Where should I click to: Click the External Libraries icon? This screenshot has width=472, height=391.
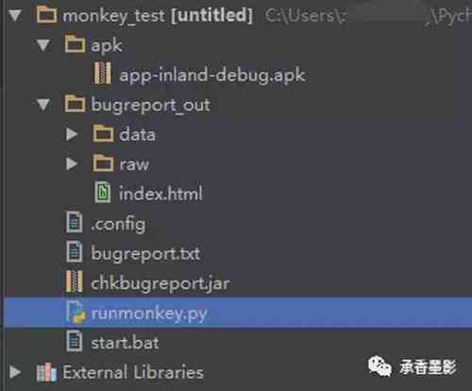(46, 372)
